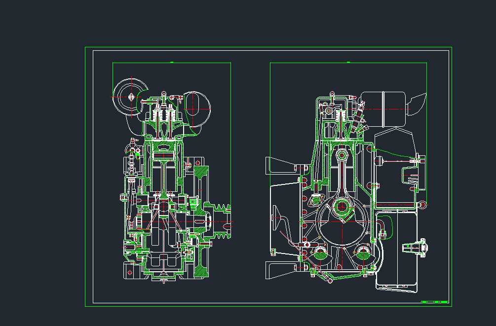Viewport: 496px width, 326px height.
Task: Click the exhaust outlet horn on the right view
Action: (x=417, y=104)
